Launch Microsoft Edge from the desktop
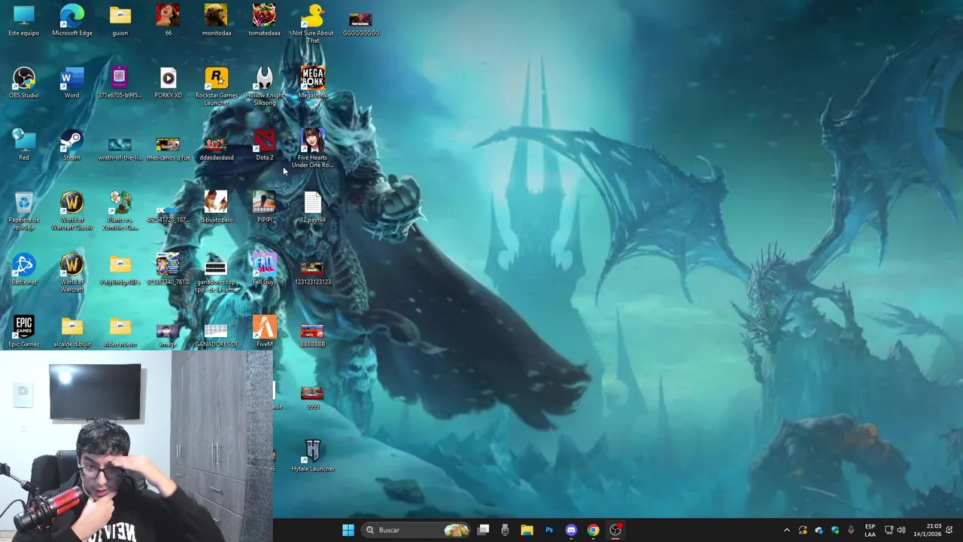 pyautogui.click(x=72, y=20)
